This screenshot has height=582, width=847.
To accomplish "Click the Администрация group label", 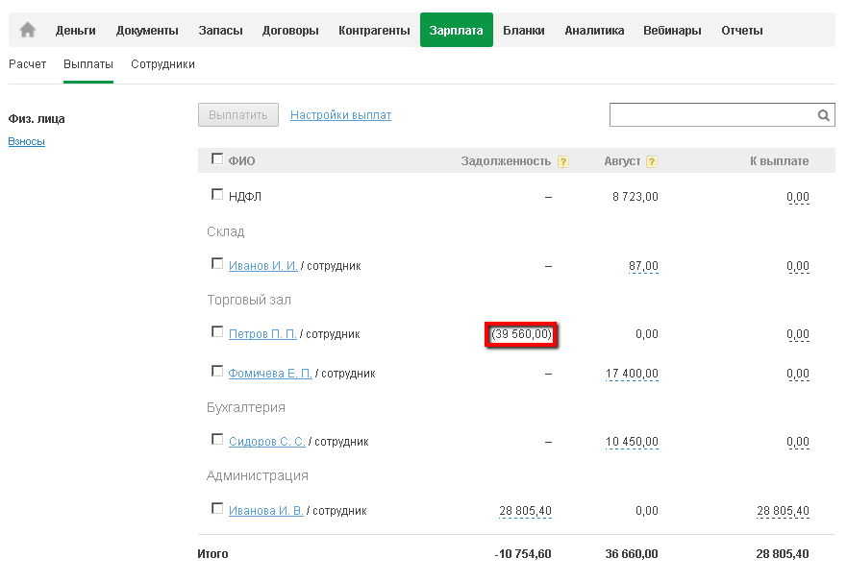I will click(257, 475).
